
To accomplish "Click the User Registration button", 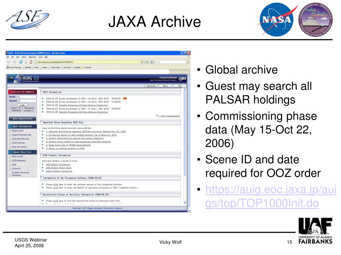I will pos(22,119).
